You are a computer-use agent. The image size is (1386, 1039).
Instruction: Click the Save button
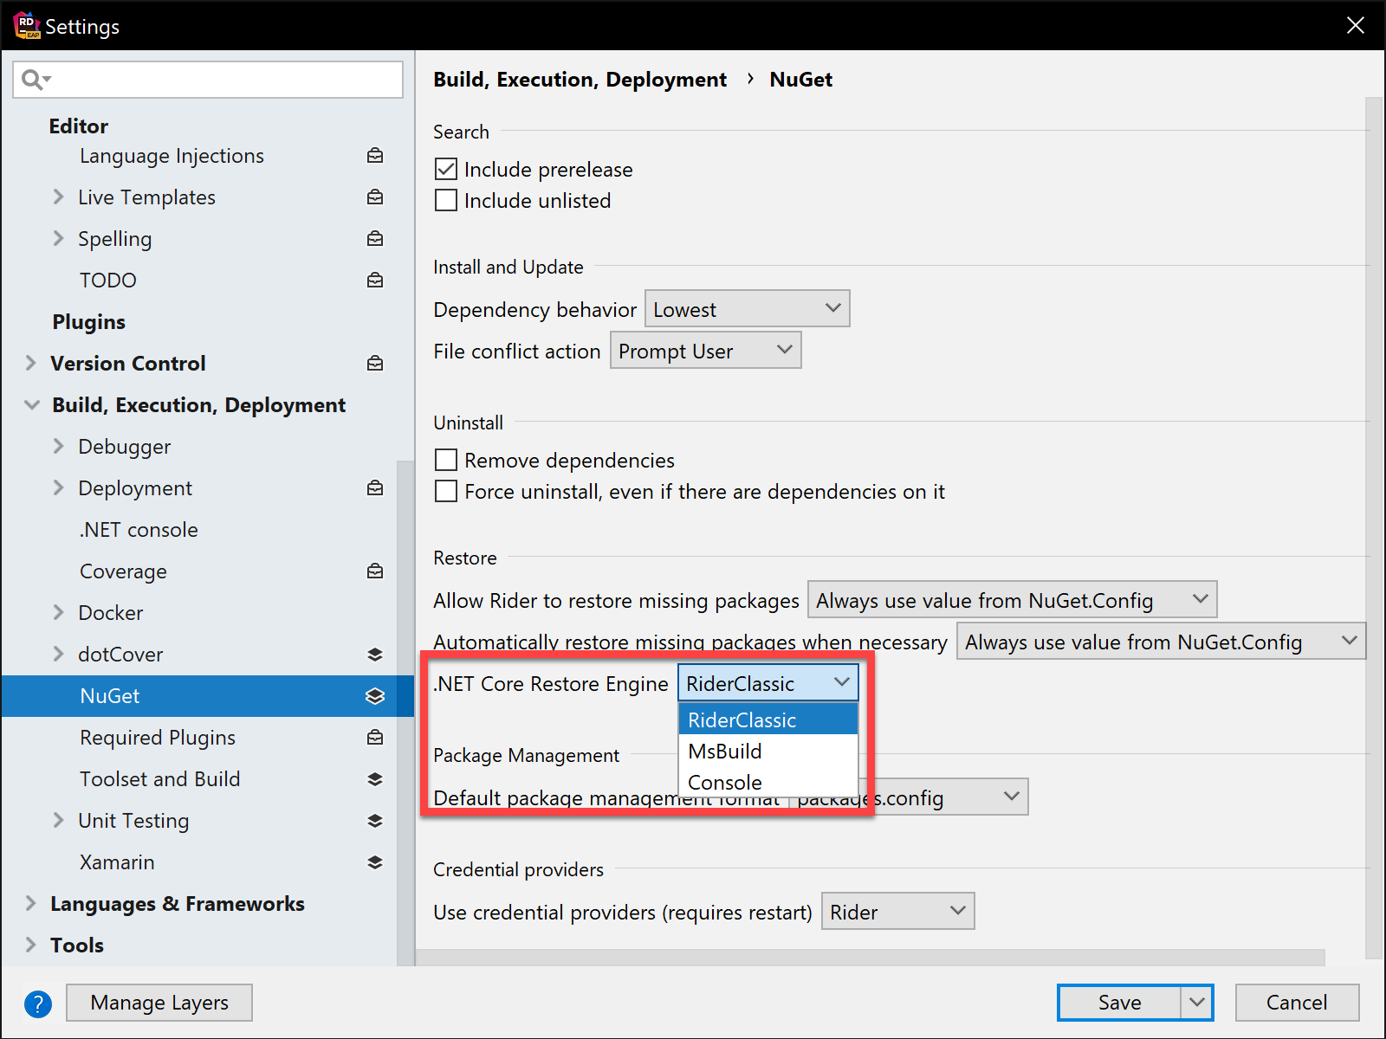click(1119, 1003)
